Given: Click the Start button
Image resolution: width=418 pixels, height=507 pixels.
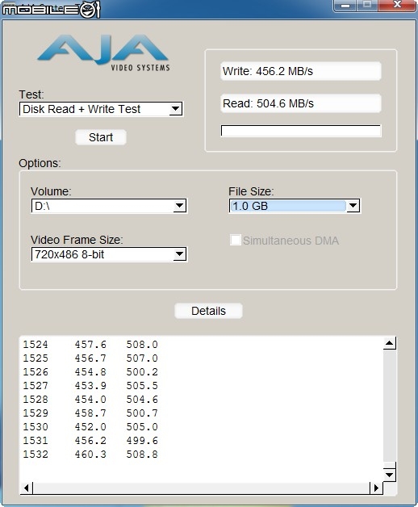Looking at the screenshot, I should (x=101, y=137).
